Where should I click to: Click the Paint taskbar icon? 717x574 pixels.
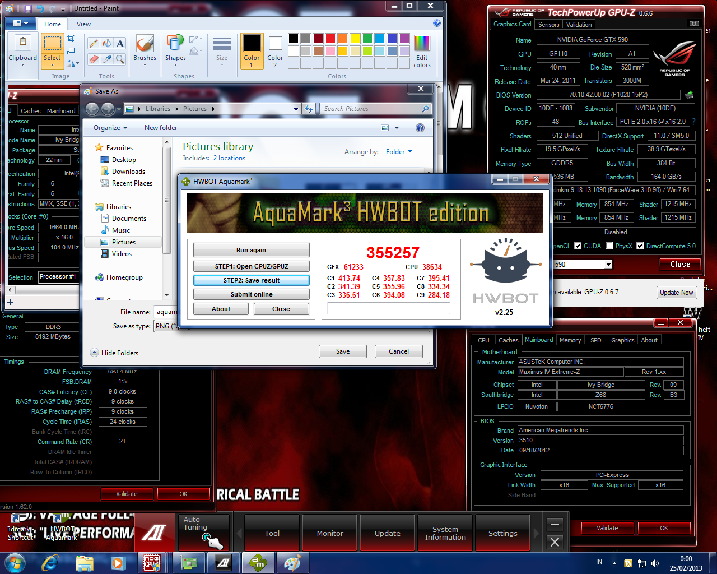292,563
